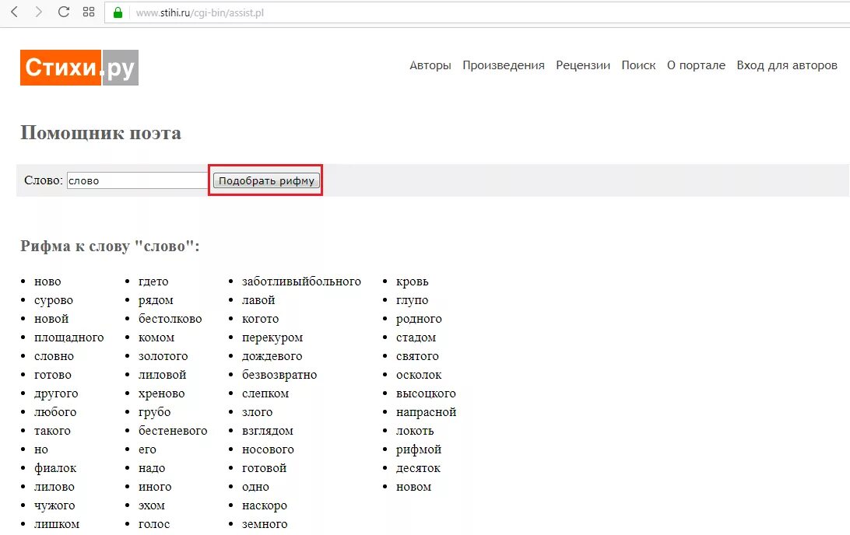The width and height of the screenshot is (850, 535).
Task: Select rhyme word "хреново"
Action: tap(162, 393)
